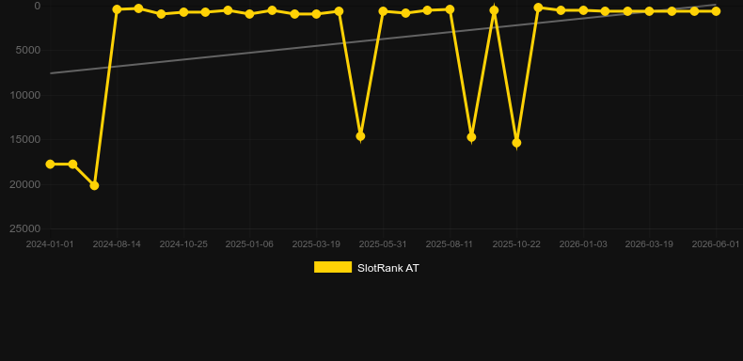Select the final data point at 2026-06-01
This screenshot has height=361, width=743.
coord(716,11)
